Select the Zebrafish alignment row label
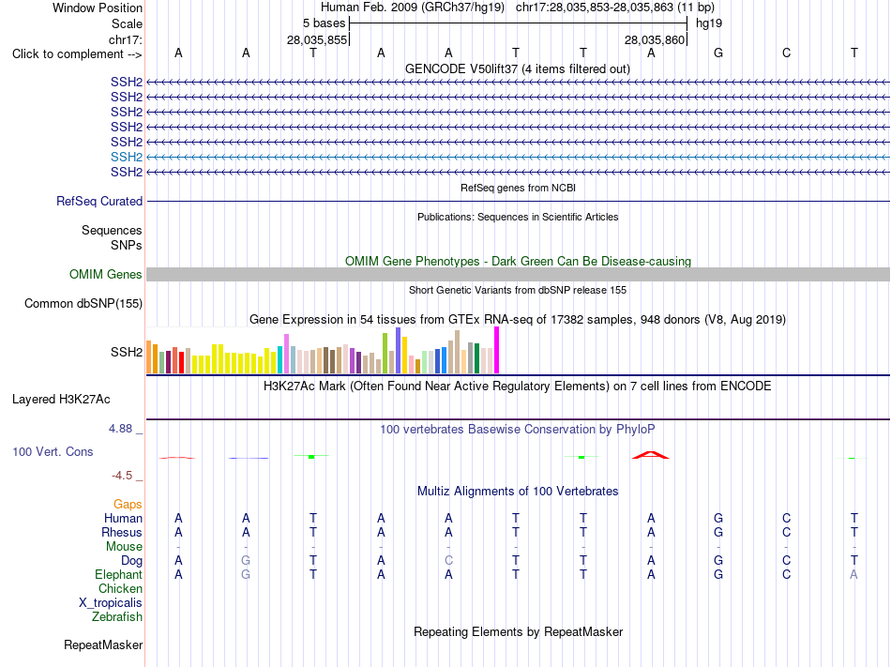The image size is (891, 667). 116,616
